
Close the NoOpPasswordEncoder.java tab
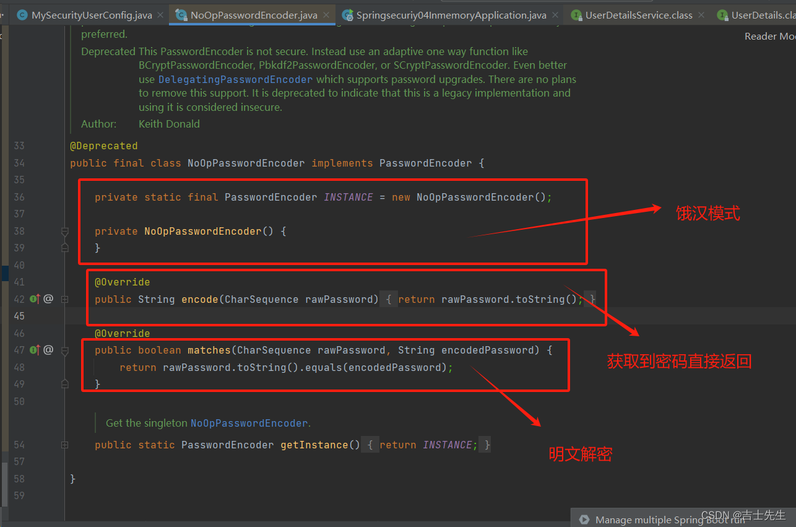327,15
